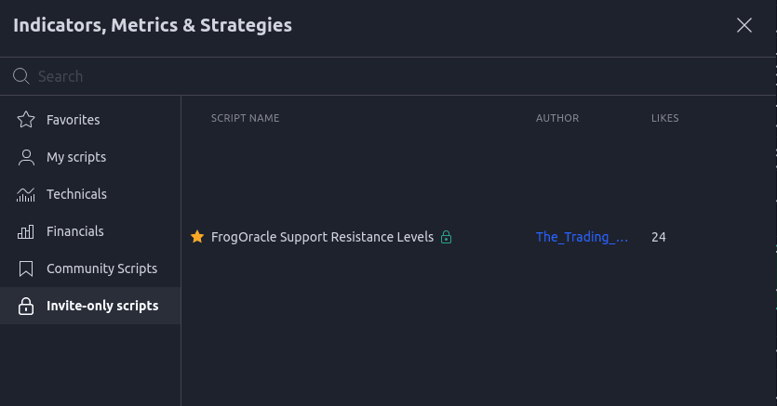Viewport: 777px width, 406px height.
Task: Click the SCRIPT NAME column header
Action: point(246,118)
